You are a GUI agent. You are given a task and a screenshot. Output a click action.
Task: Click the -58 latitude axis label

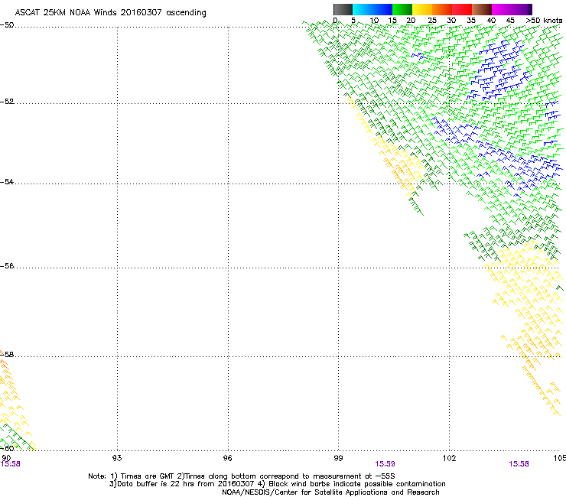point(7,355)
